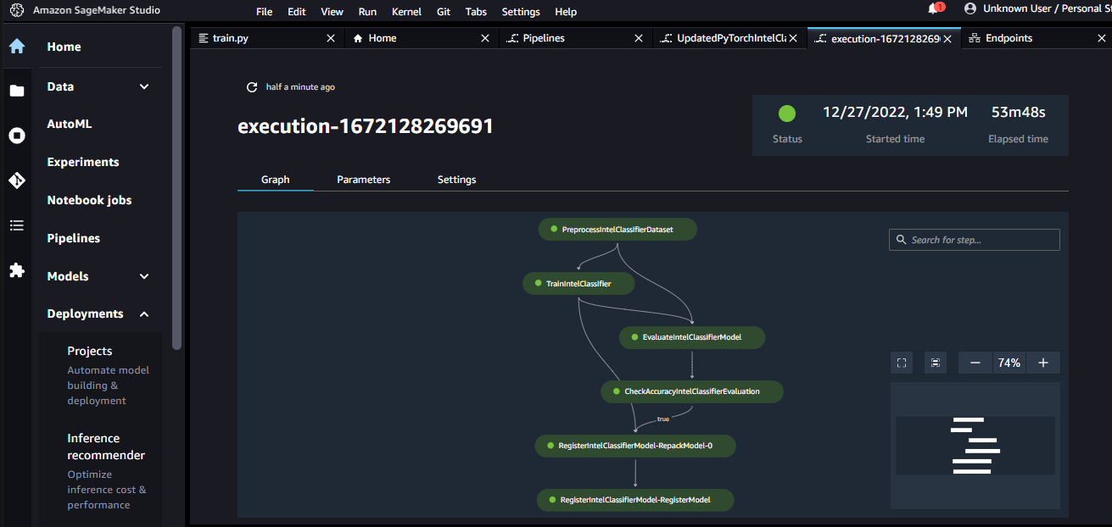This screenshot has width=1112, height=527.
Task: Select the Graph tab
Action: coord(276,180)
